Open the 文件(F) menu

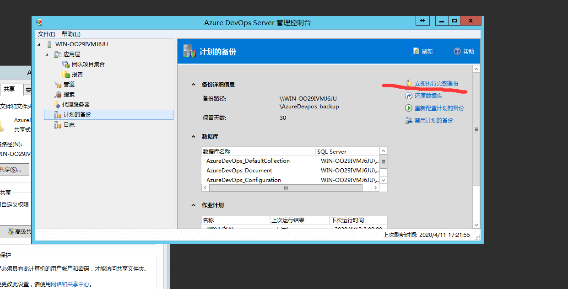pos(46,34)
